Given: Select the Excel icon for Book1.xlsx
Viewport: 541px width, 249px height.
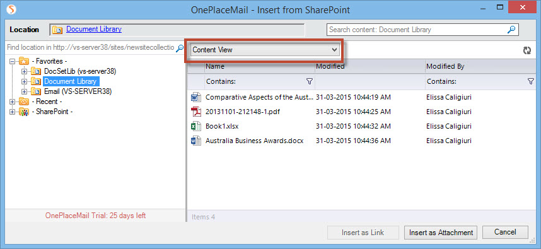Looking at the screenshot, I should 196,126.
